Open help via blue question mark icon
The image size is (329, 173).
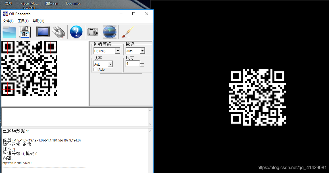tap(76, 32)
